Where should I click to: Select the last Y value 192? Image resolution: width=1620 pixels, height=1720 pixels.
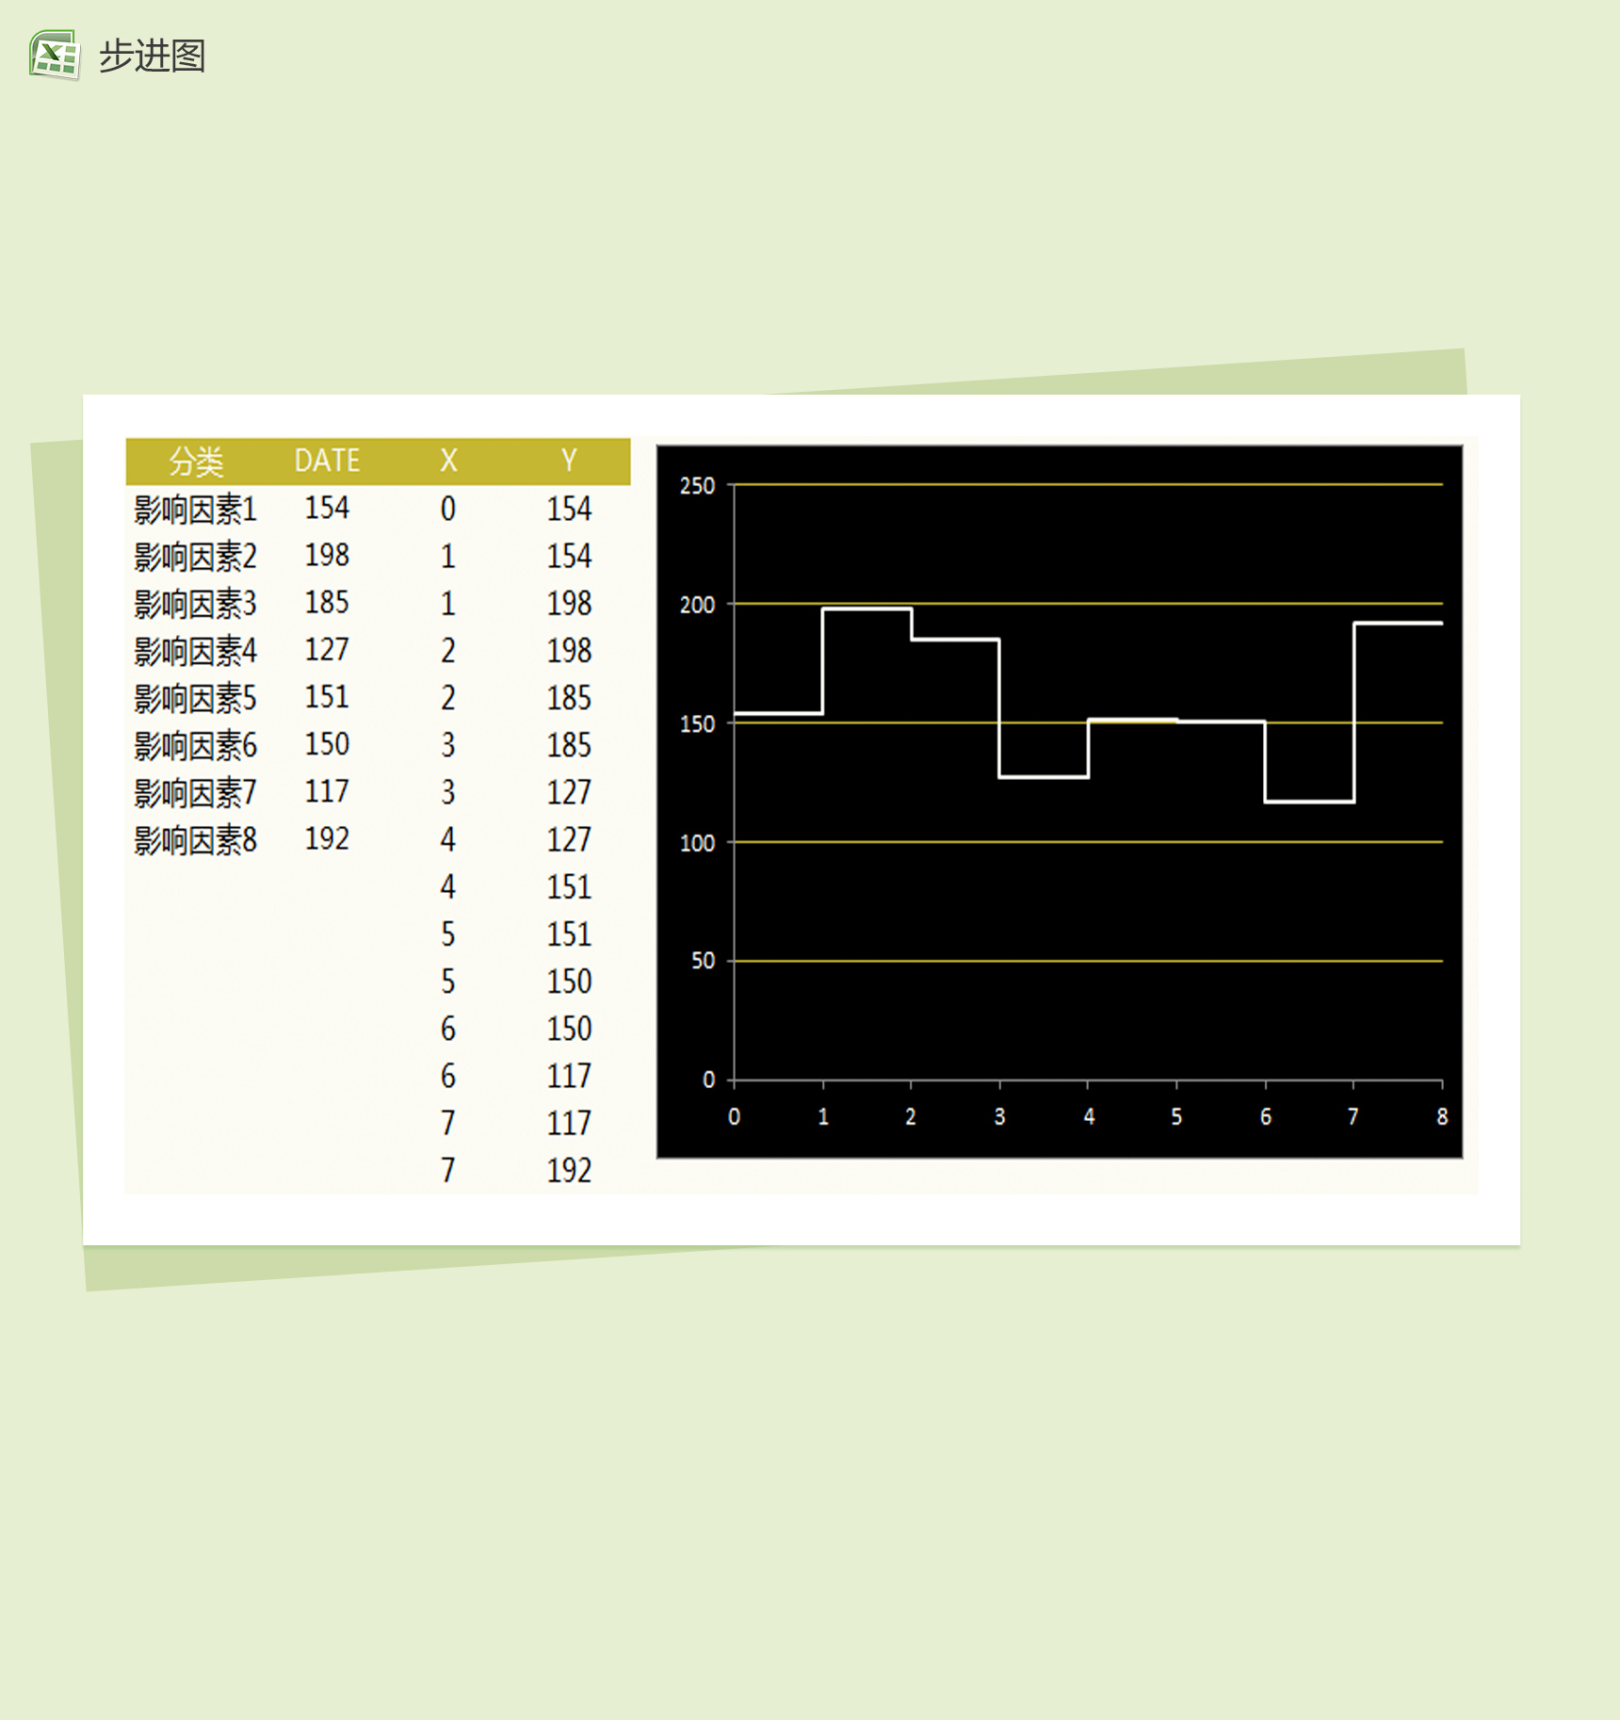(x=569, y=1171)
